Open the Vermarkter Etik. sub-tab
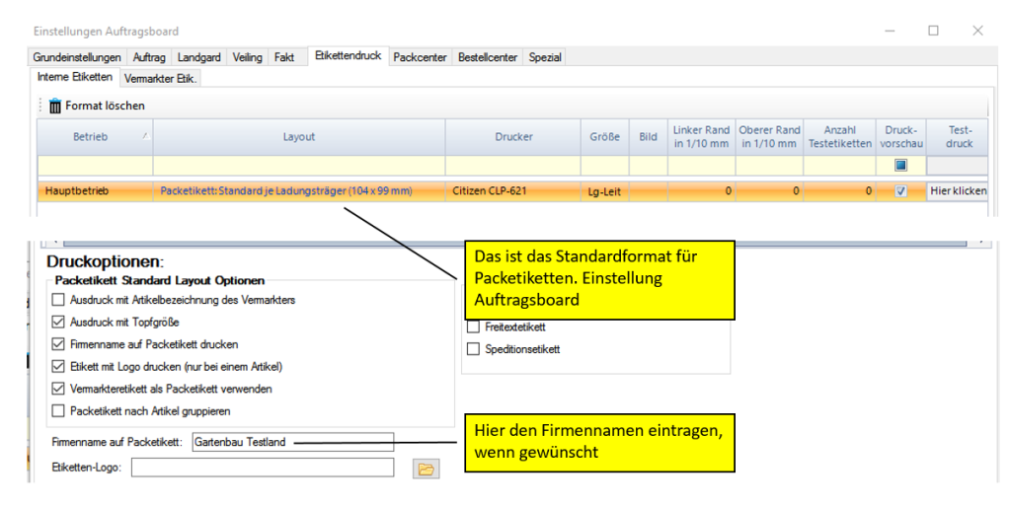Image resolution: width=1010 pixels, height=507 pixels. (161, 78)
